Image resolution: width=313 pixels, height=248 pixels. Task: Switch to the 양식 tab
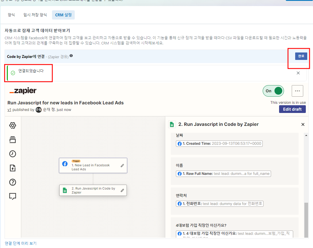tap(11, 15)
